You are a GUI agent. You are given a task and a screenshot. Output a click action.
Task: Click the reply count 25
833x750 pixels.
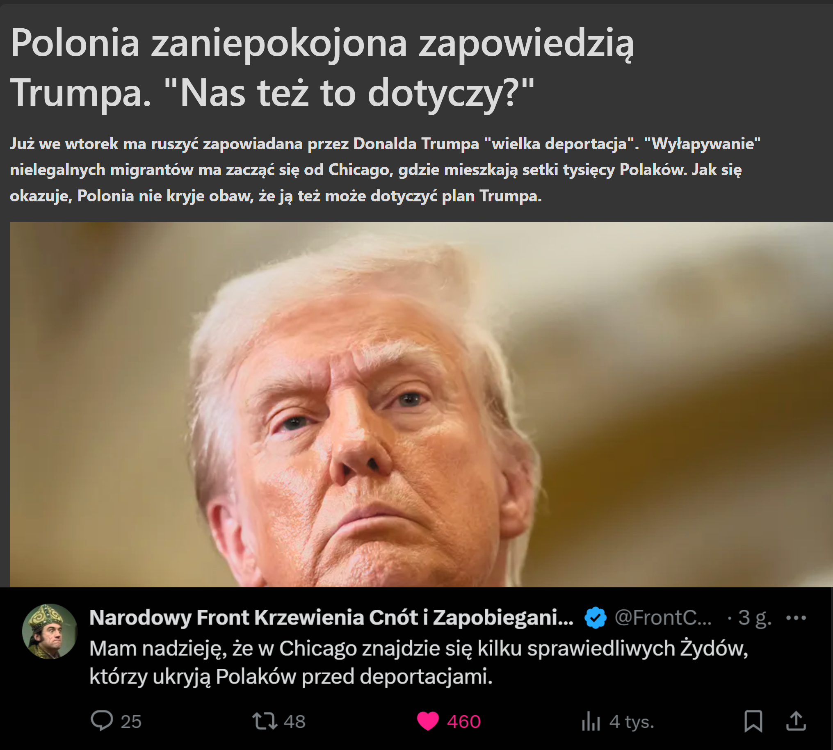tap(131, 722)
